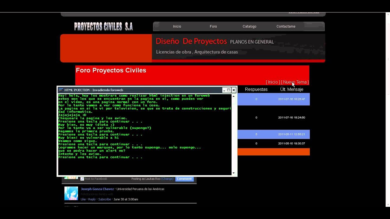Click the [ Inicio ] forum link
Screen dimensions: 390x219
pos(273,82)
